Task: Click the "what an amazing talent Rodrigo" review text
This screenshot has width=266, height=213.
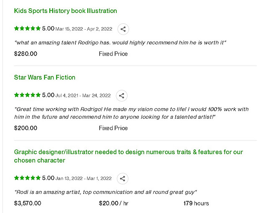Action: click(120, 43)
